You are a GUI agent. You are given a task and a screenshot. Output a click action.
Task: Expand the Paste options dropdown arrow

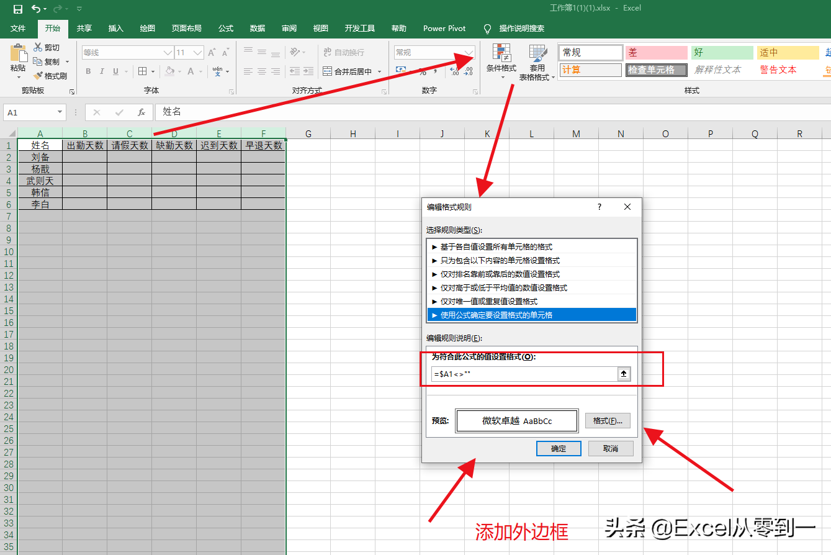pos(19,78)
